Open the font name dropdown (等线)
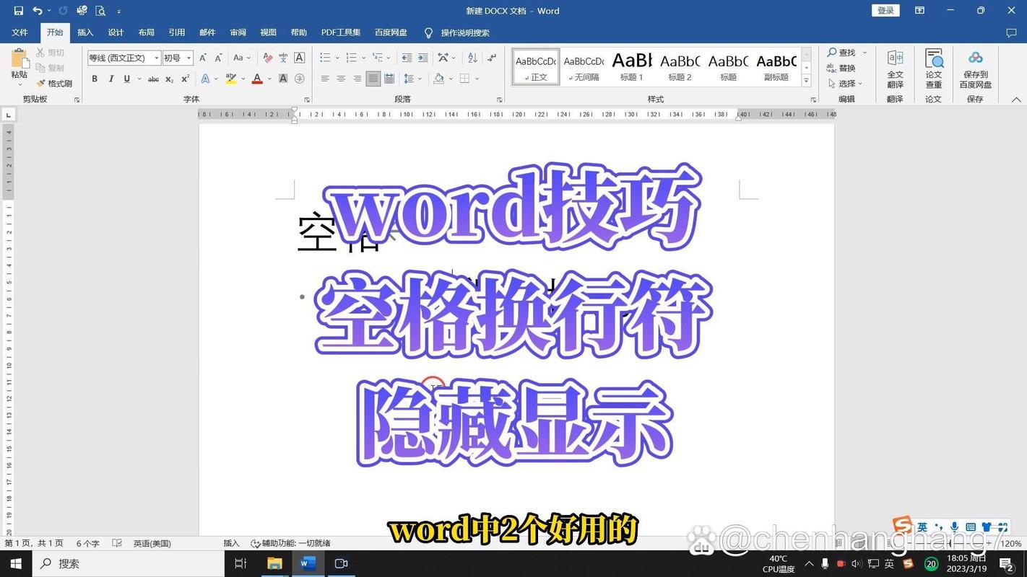The image size is (1027, 577). point(157,58)
